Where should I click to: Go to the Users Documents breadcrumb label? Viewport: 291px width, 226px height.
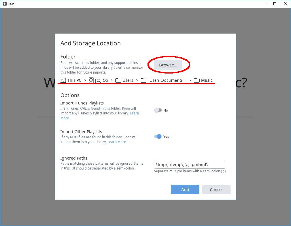166,80
